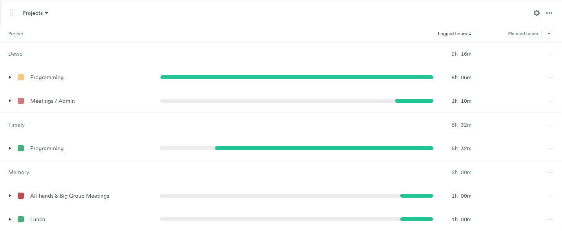
Task: Open the settings gear icon
Action: (536, 13)
